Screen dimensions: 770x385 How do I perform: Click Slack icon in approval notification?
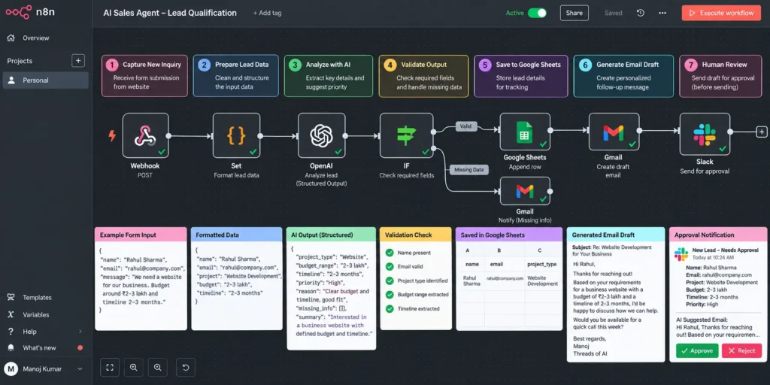pyautogui.click(x=681, y=254)
